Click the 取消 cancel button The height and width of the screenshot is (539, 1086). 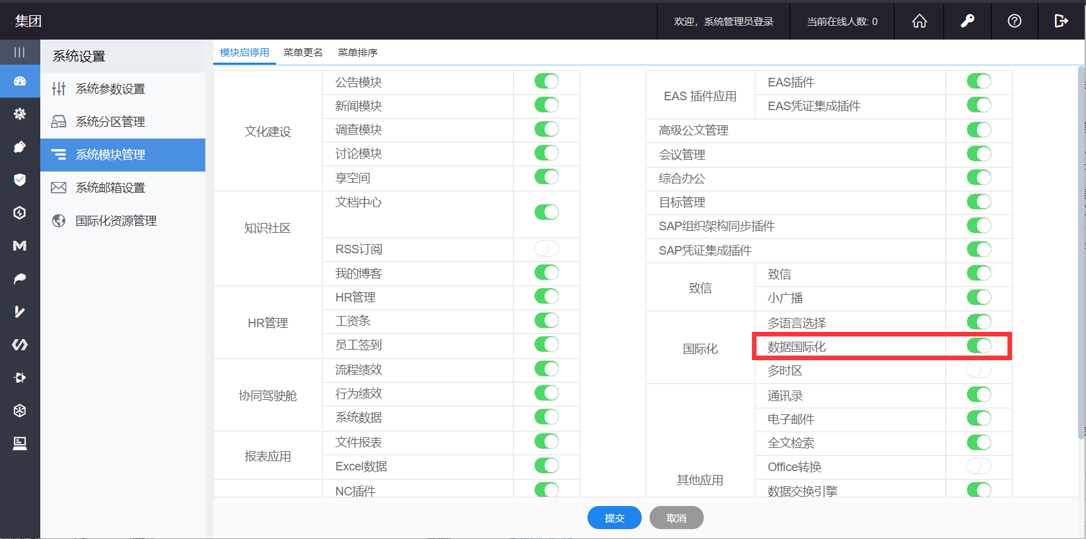tap(676, 518)
